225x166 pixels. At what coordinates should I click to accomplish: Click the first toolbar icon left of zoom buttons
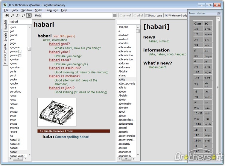[6, 16]
